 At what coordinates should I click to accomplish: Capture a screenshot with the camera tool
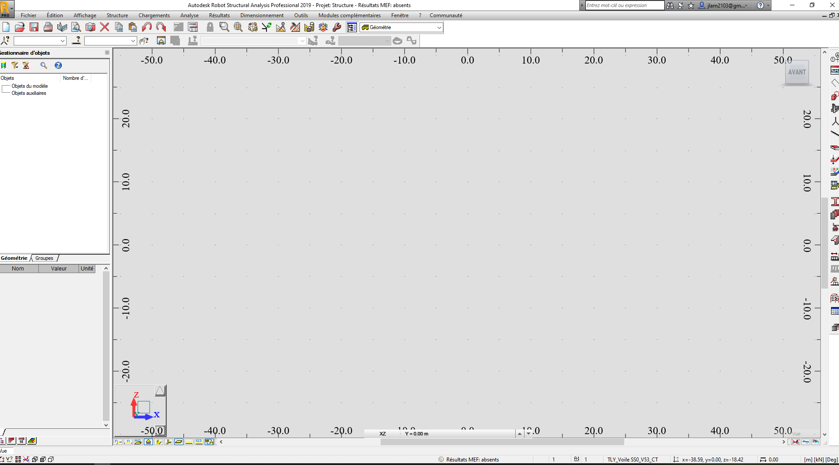tap(90, 27)
